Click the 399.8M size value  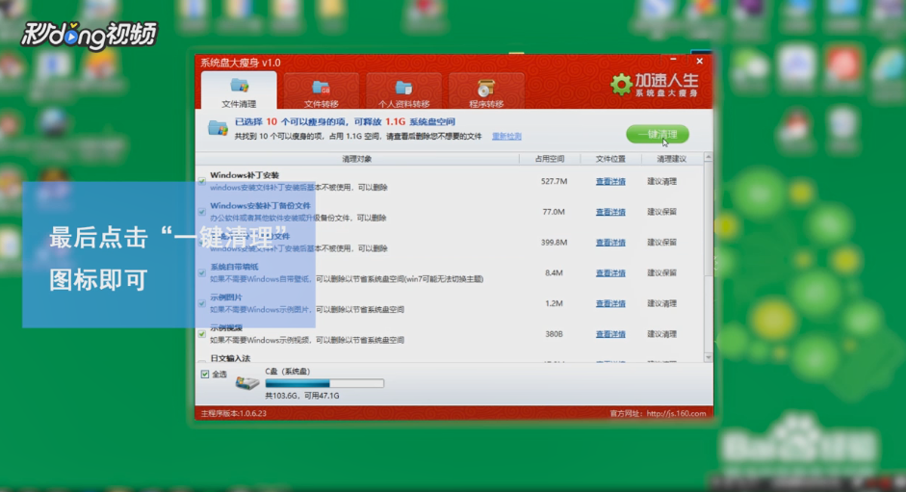(x=555, y=243)
